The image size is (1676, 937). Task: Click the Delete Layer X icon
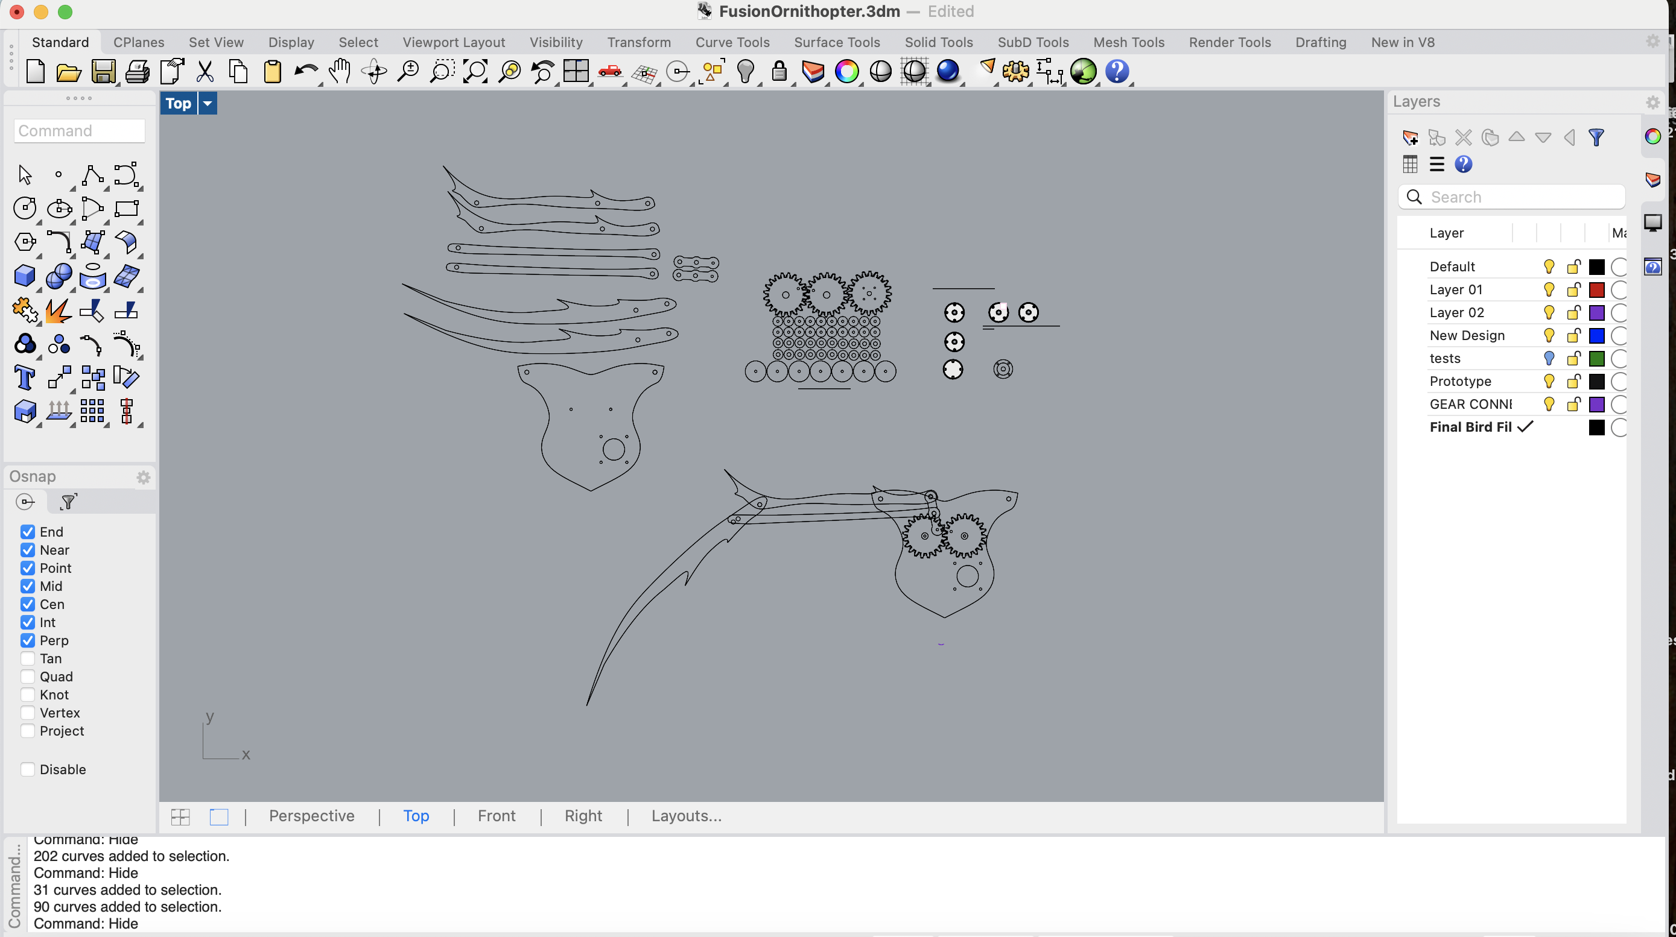tap(1463, 137)
